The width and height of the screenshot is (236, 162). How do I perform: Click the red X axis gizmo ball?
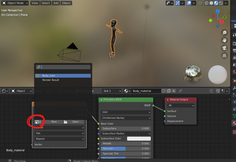coord(222,22)
